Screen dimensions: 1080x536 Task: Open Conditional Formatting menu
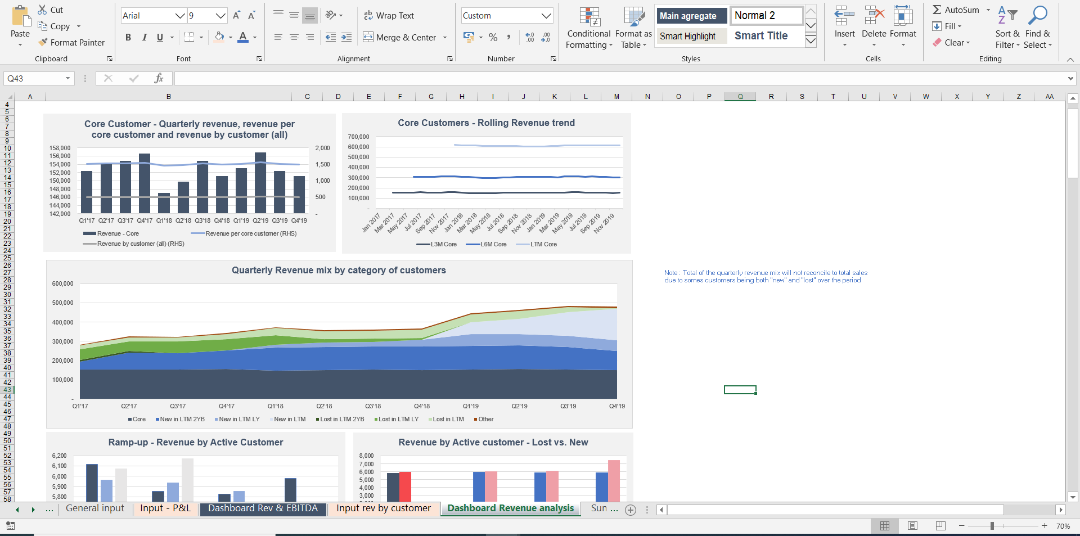(x=589, y=28)
